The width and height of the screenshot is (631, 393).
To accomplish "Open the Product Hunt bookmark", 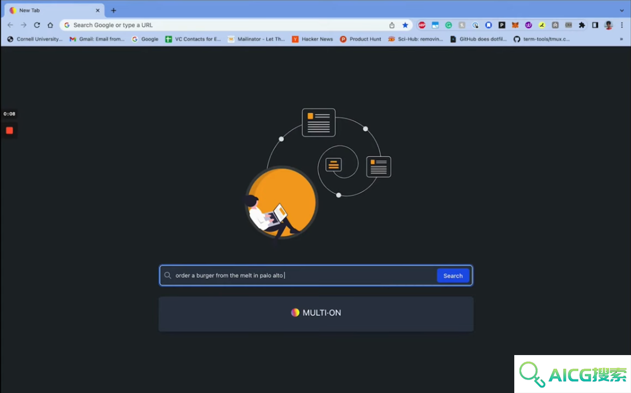I will 361,39.
